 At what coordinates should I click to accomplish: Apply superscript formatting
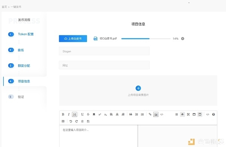100,115
